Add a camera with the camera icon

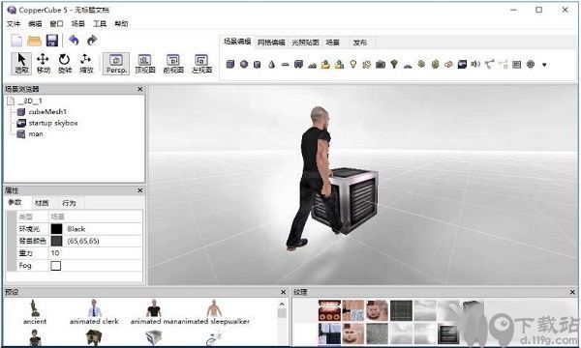pos(381,65)
